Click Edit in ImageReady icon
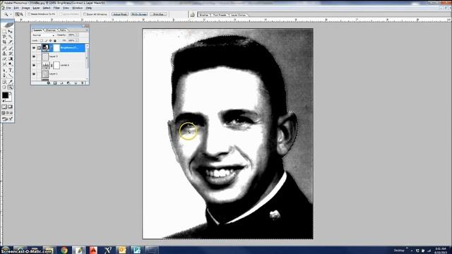This screenshot has width=452, height=254. 8,119
